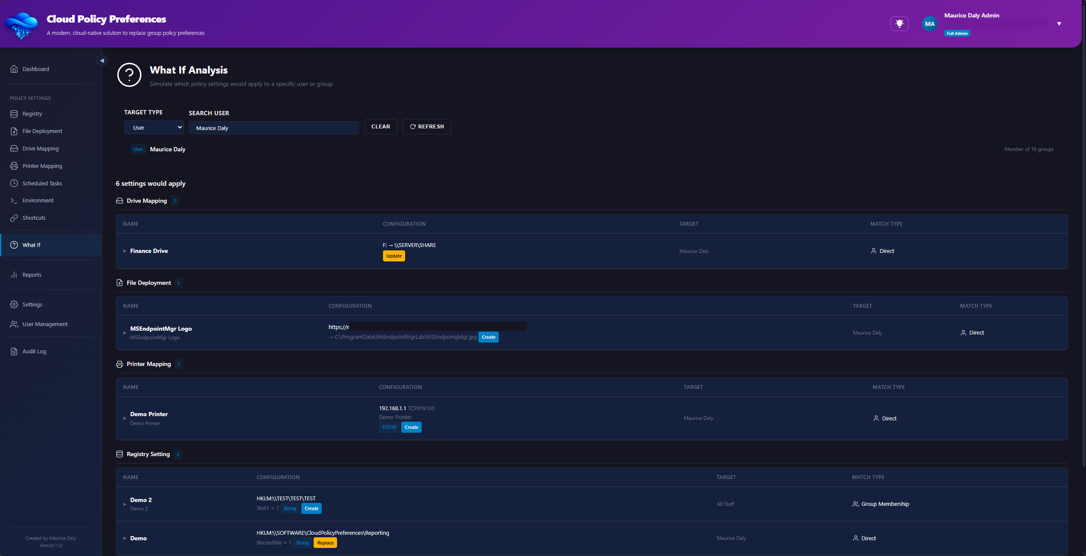Click the File Deployment icon in sidebar
Image resolution: width=1086 pixels, height=556 pixels.
pyautogui.click(x=14, y=131)
